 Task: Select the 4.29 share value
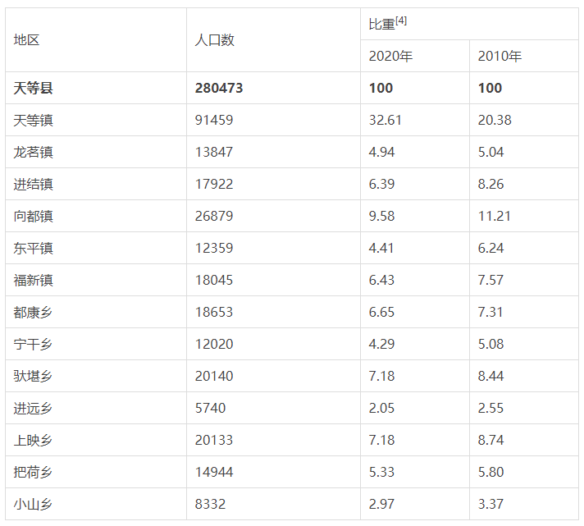(x=381, y=345)
